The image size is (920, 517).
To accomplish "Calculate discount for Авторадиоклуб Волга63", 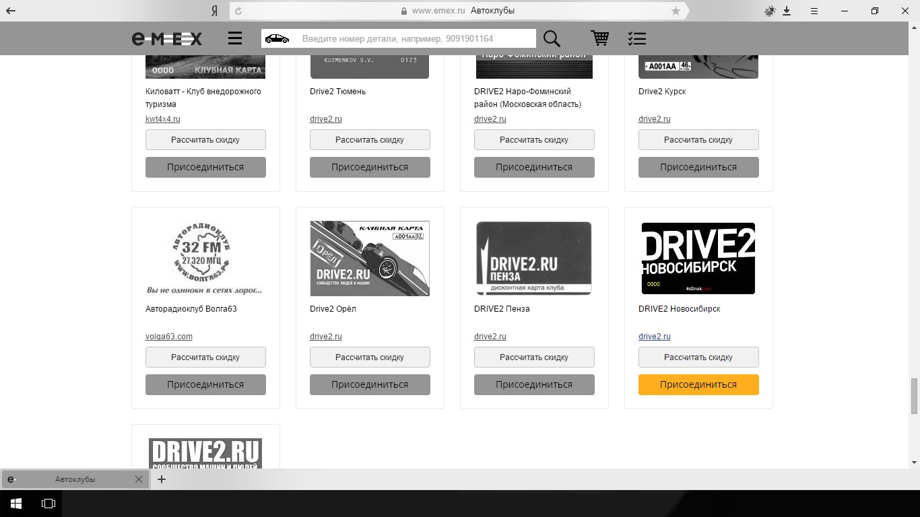I will tap(205, 357).
